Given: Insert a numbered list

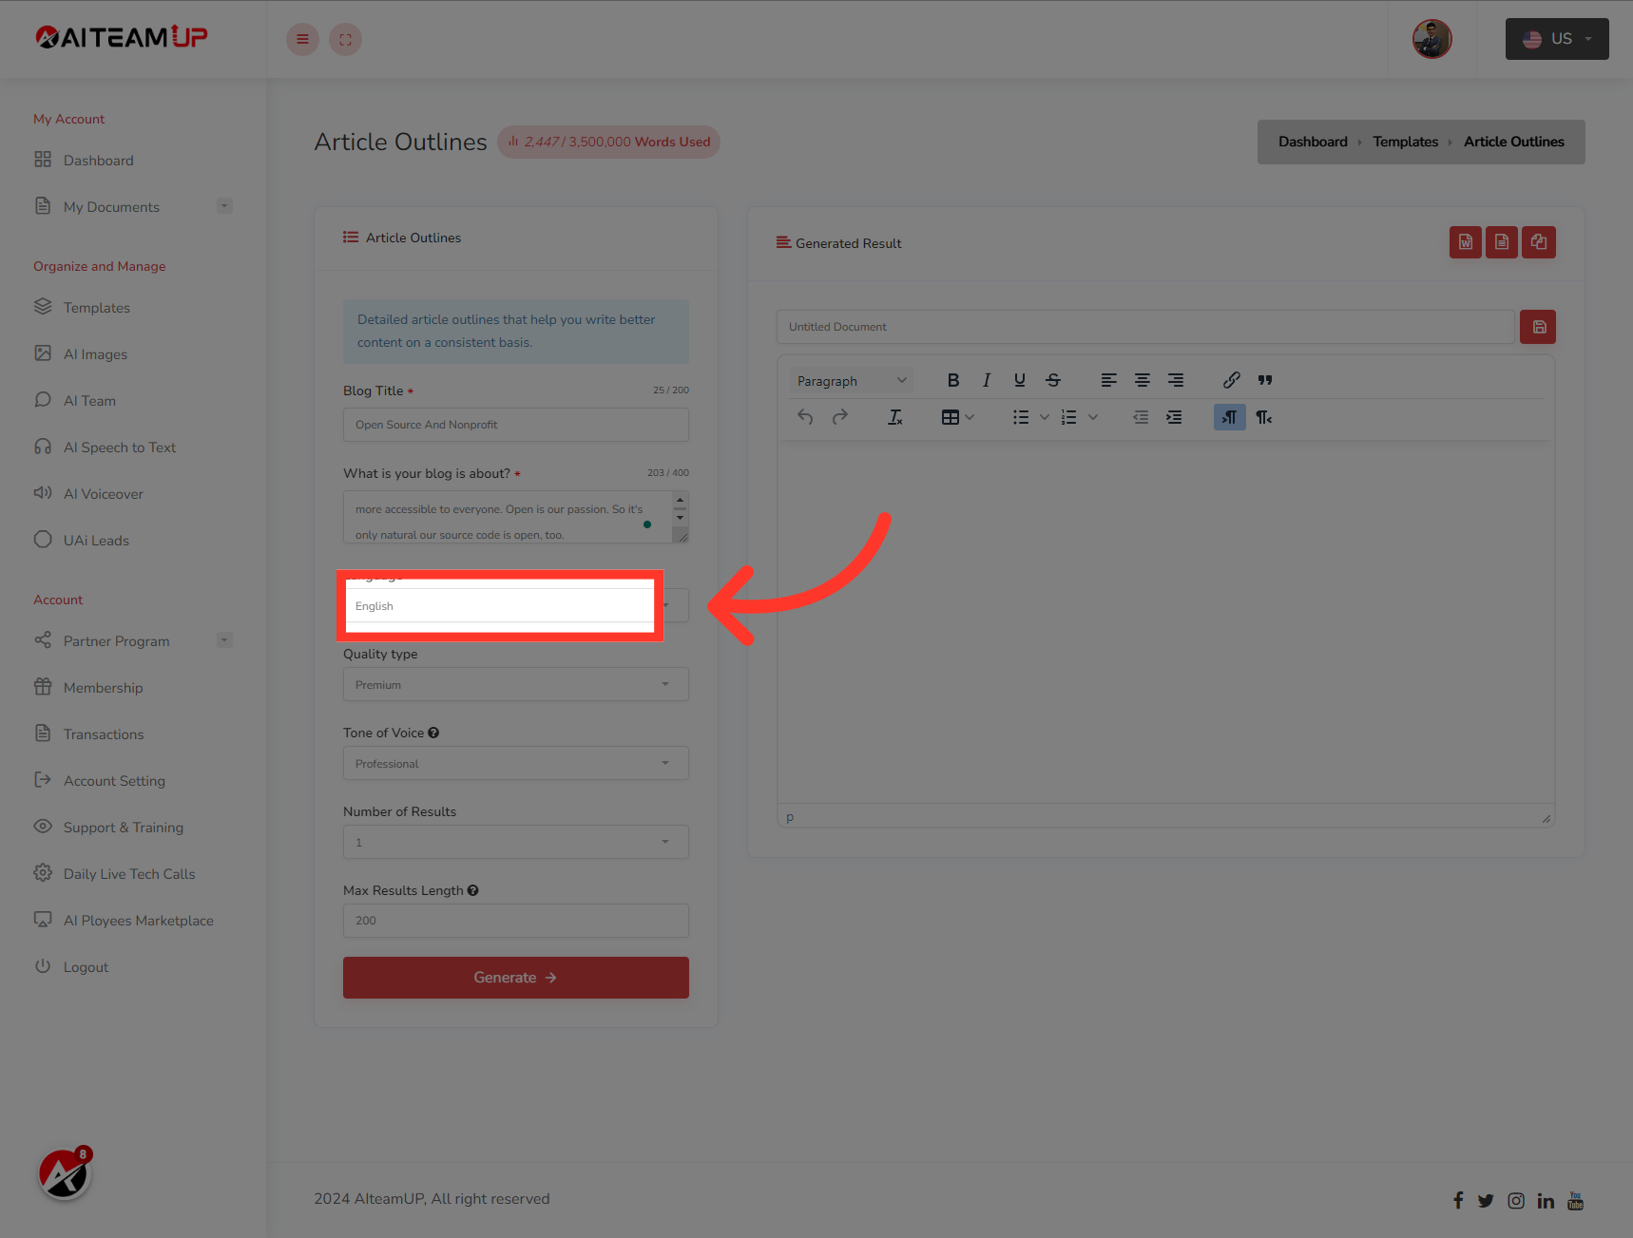Looking at the screenshot, I should tap(1069, 417).
